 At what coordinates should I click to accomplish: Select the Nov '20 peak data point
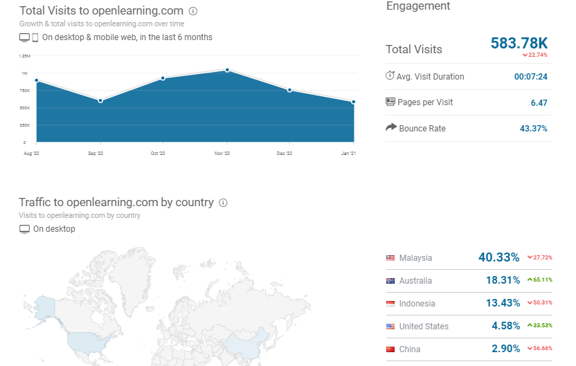pyautogui.click(x=227, y=70)
